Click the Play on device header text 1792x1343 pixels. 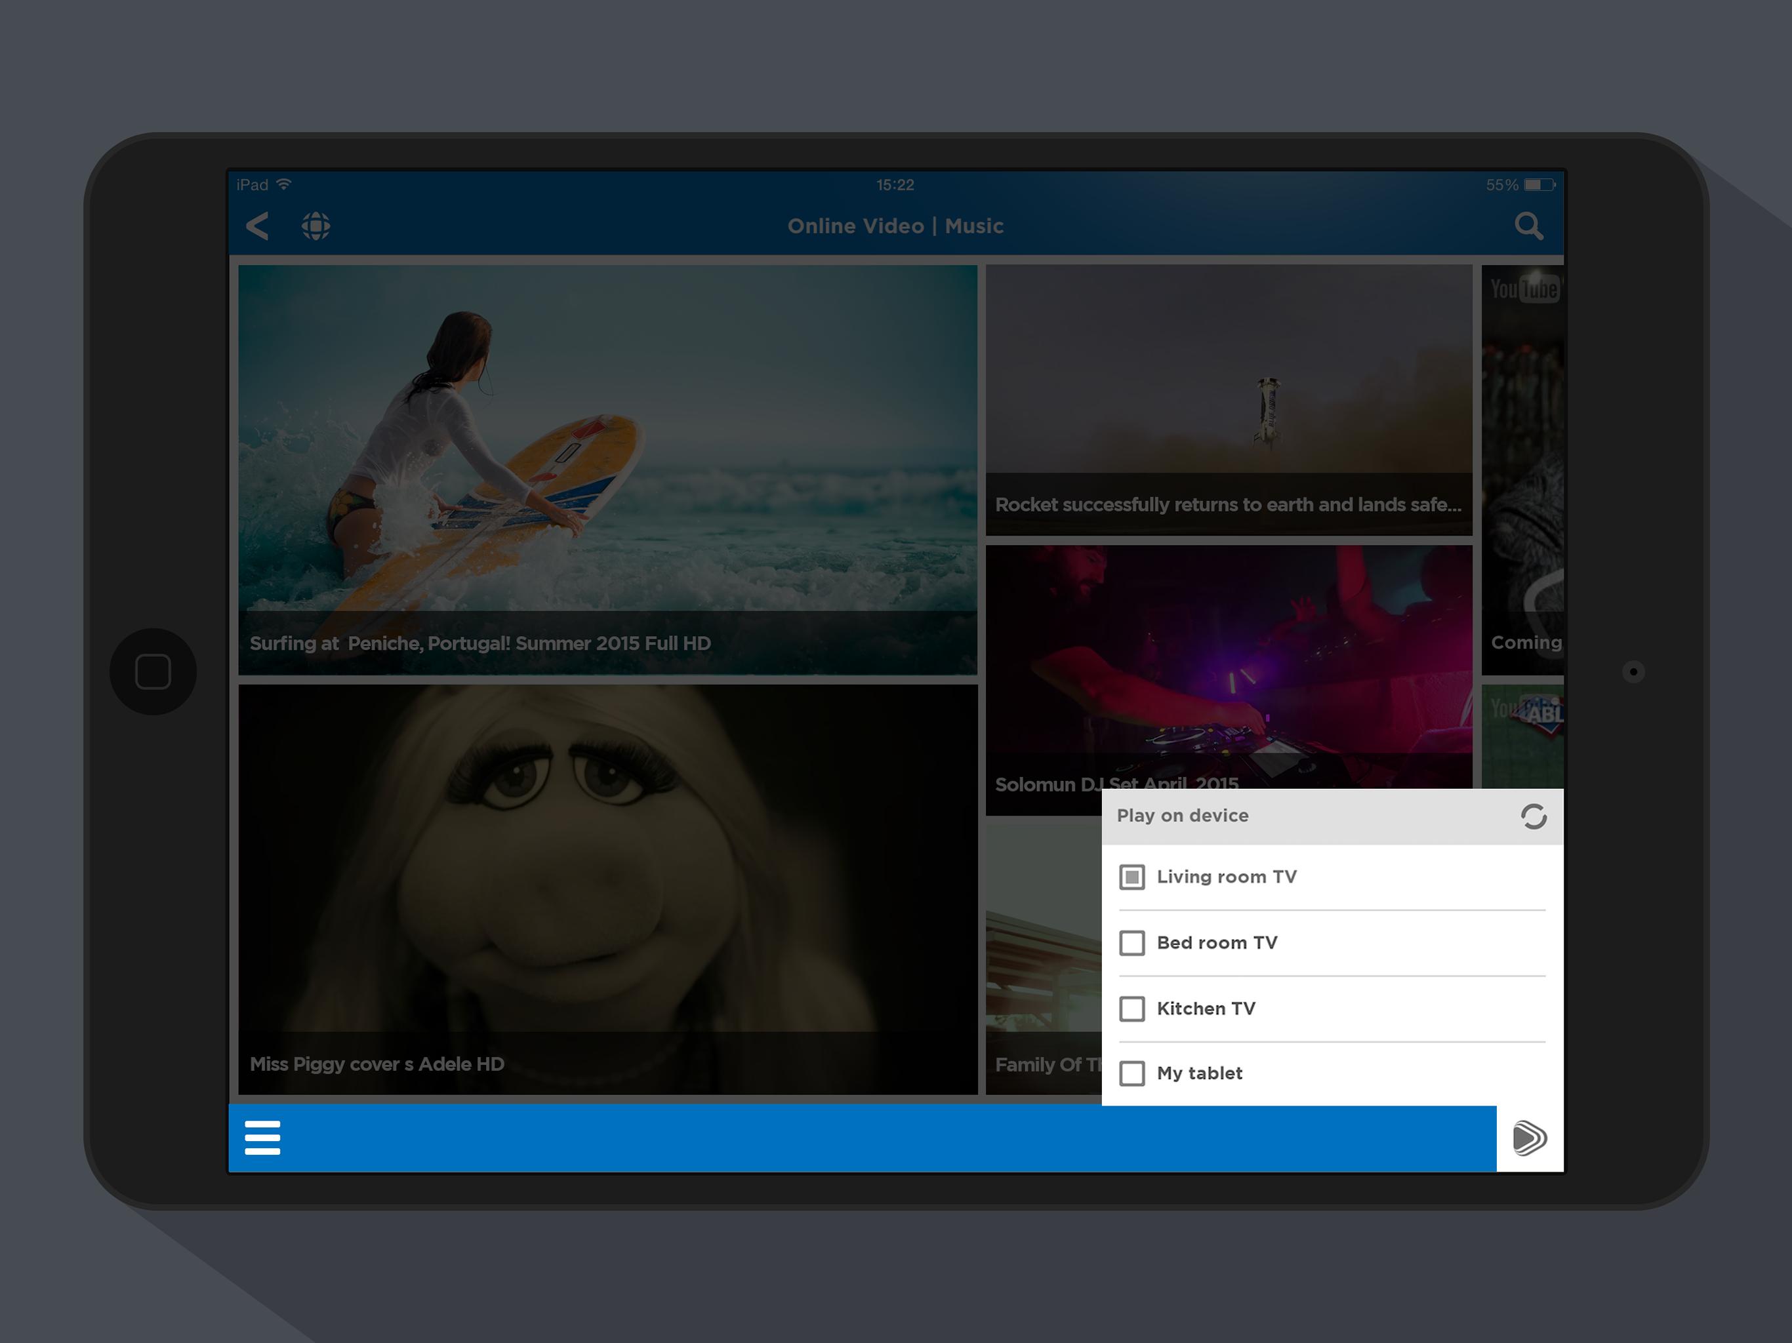point(1182,816)
